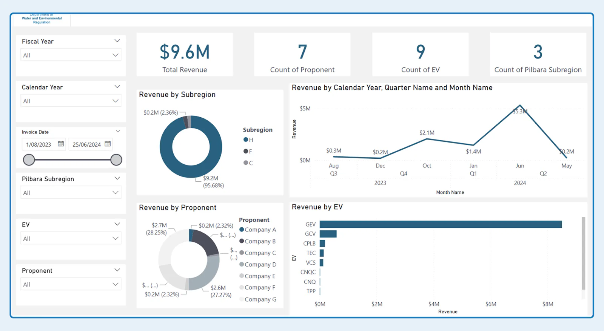Open the Invoice Date start calendar picker
Viewport: 604px width, 331px height.
click(x=61, y=144)
